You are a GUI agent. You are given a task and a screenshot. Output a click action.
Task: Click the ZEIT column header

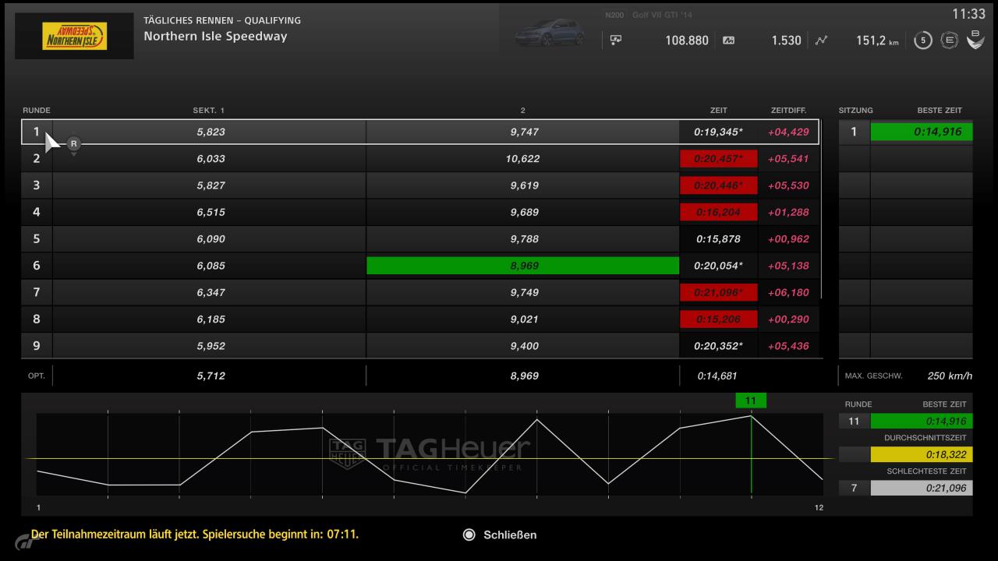click(718, 111)
